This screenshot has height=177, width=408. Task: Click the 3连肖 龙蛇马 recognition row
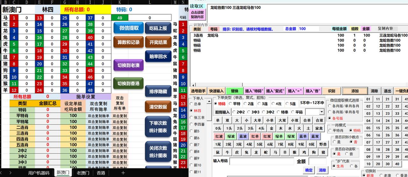pos(299,35)
